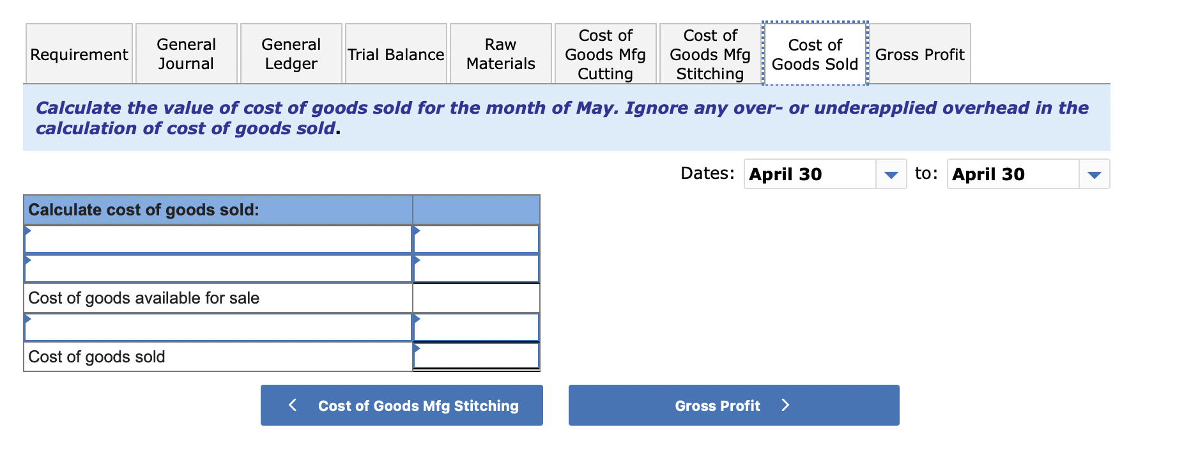Screen dimensions: 1191x464
Task: Click the Cost of Goods Mfg Stitching back button
Action: (x=401, y=405)
